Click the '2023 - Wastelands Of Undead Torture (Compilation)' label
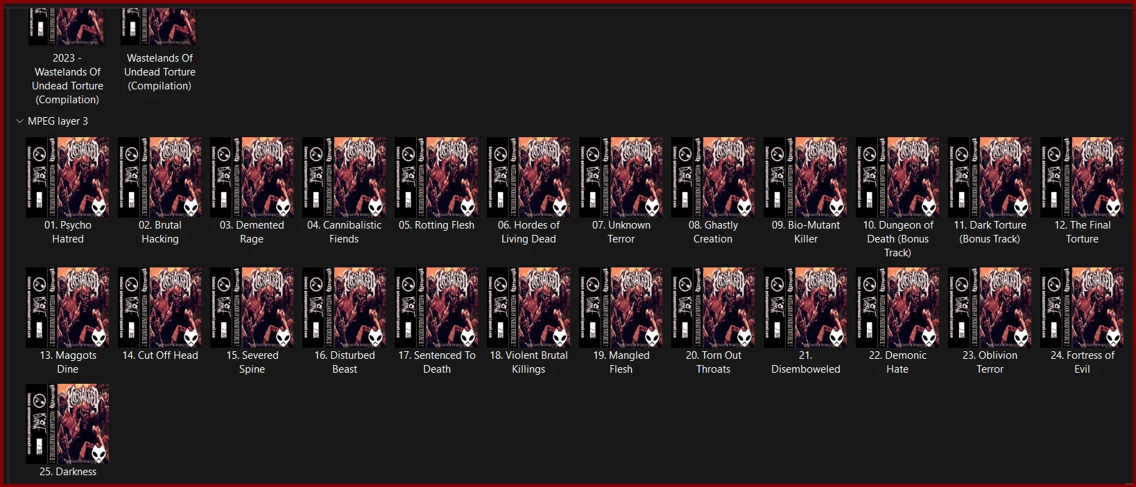This screenshot has height=487, width=1136. click(67, 79)
